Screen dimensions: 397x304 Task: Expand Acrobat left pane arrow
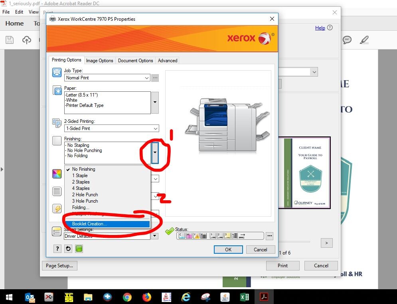click(2, 169)
